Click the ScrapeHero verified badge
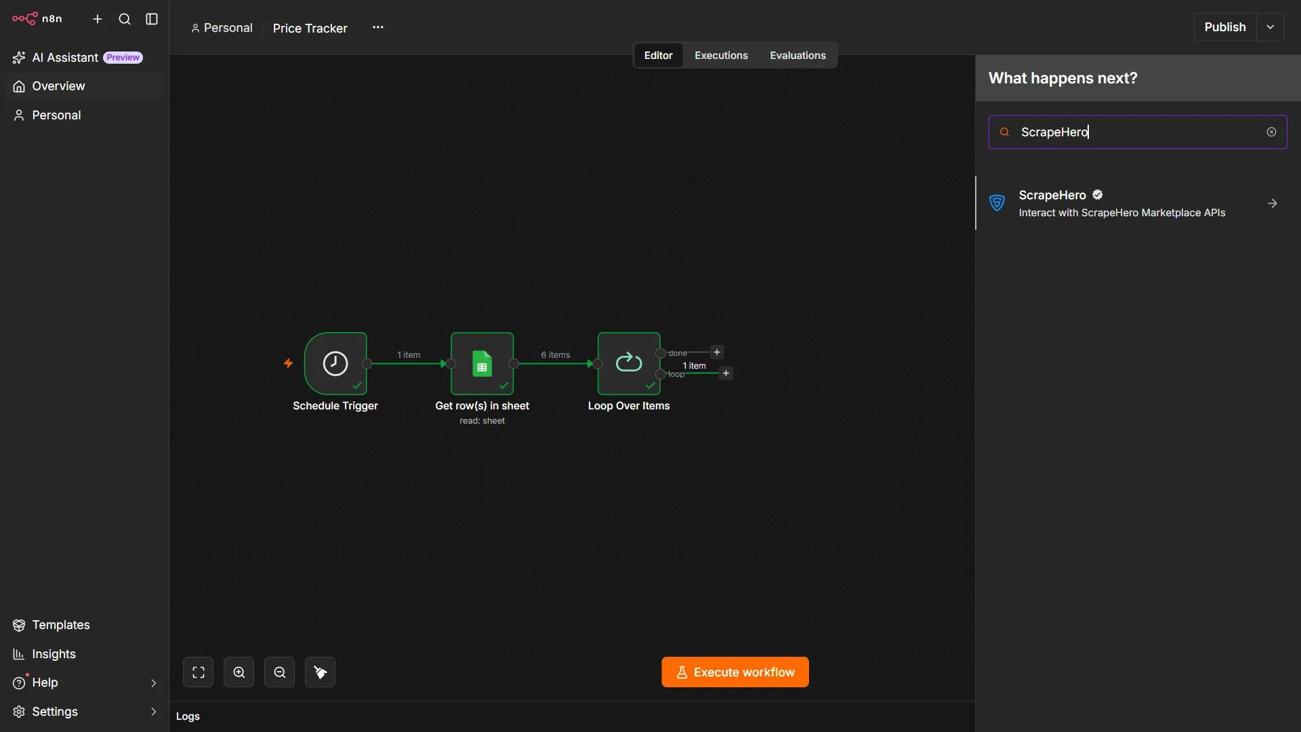This screenshot has width=1301, height=732. 1098,195
